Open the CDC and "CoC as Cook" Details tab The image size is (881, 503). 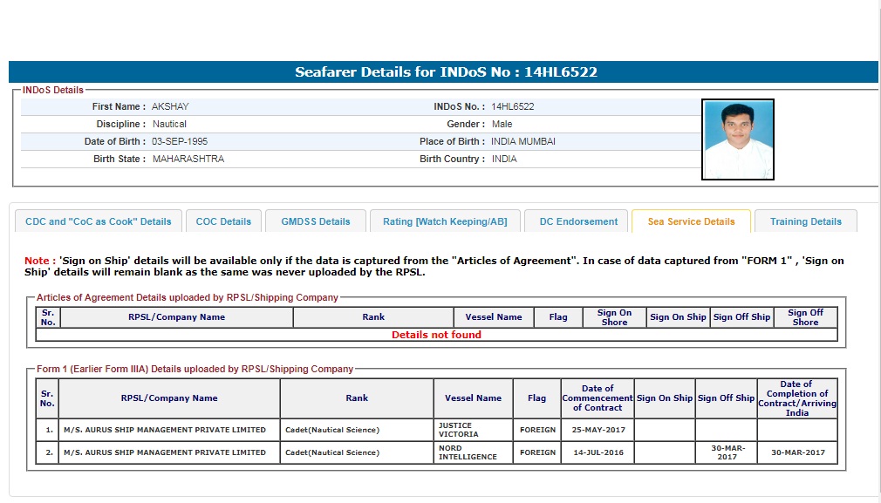(99, 221)
